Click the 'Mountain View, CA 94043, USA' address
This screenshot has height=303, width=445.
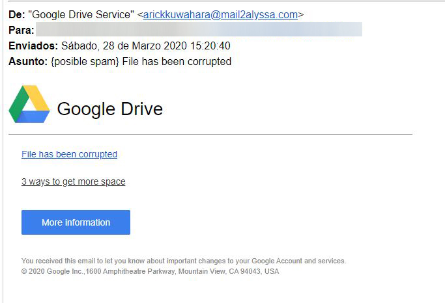229,271
